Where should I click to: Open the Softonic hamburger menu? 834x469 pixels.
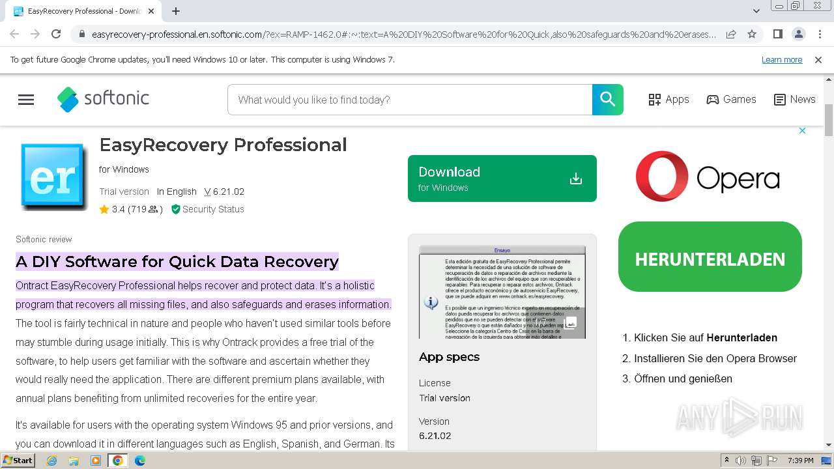point(26,100)
